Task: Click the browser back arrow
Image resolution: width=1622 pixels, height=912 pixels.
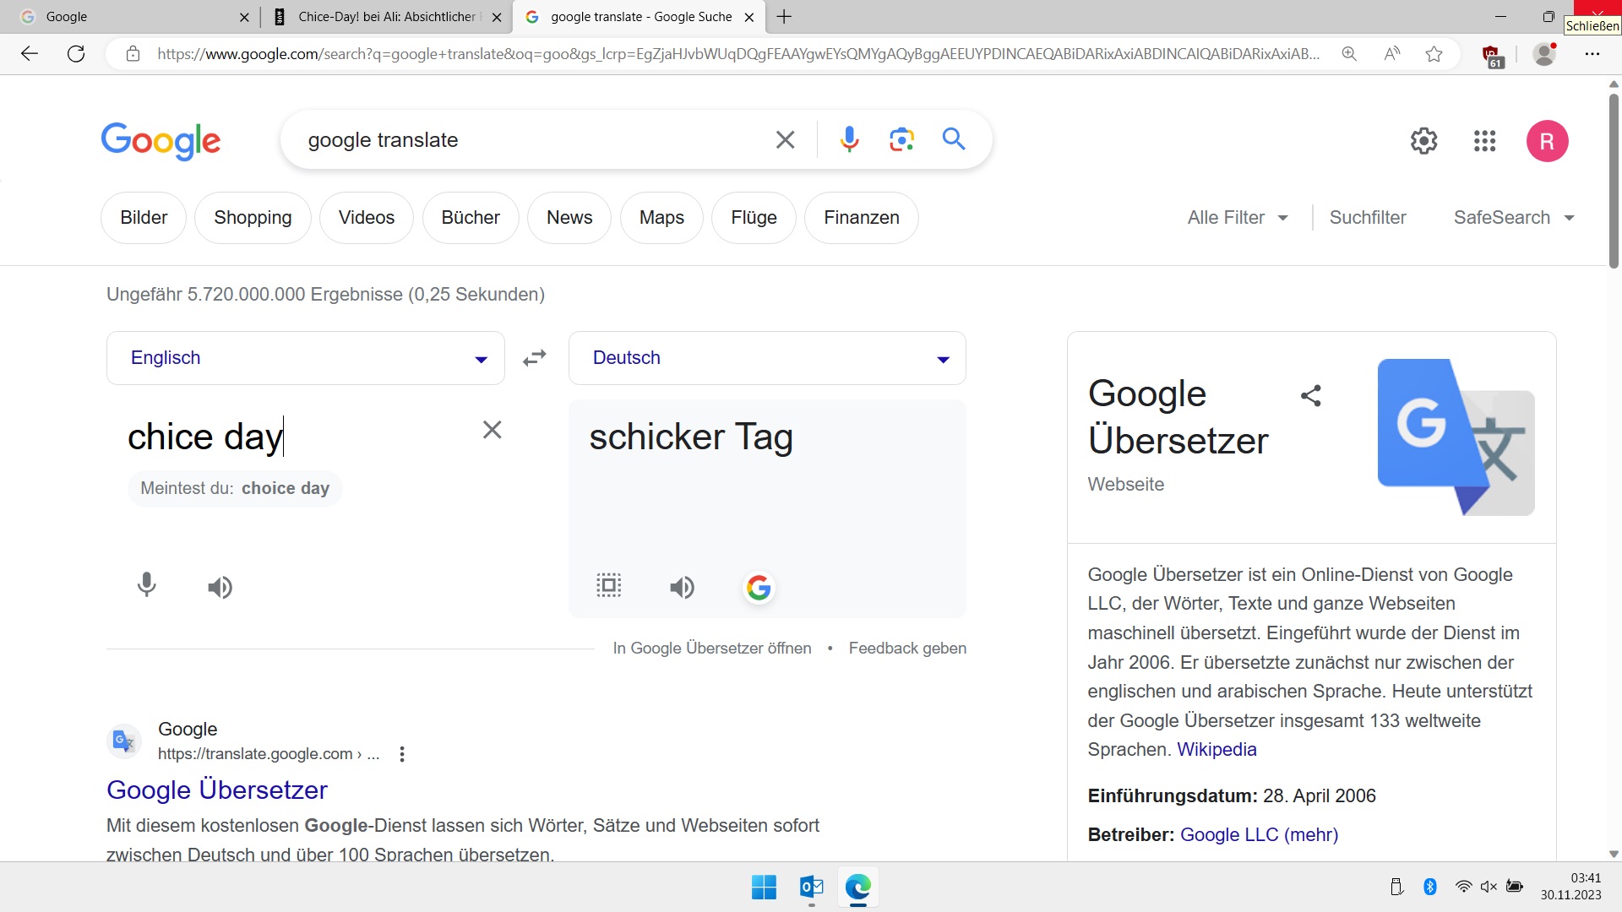Action: pyautogui.click(x=30, y=54)
